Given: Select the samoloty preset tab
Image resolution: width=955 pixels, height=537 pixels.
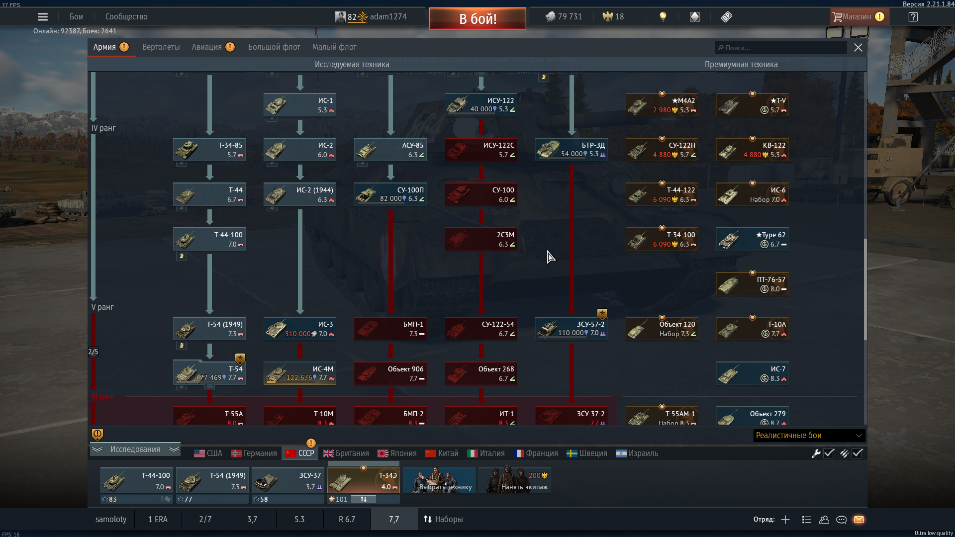Looking at the screenshot, I should pos(111,519).
